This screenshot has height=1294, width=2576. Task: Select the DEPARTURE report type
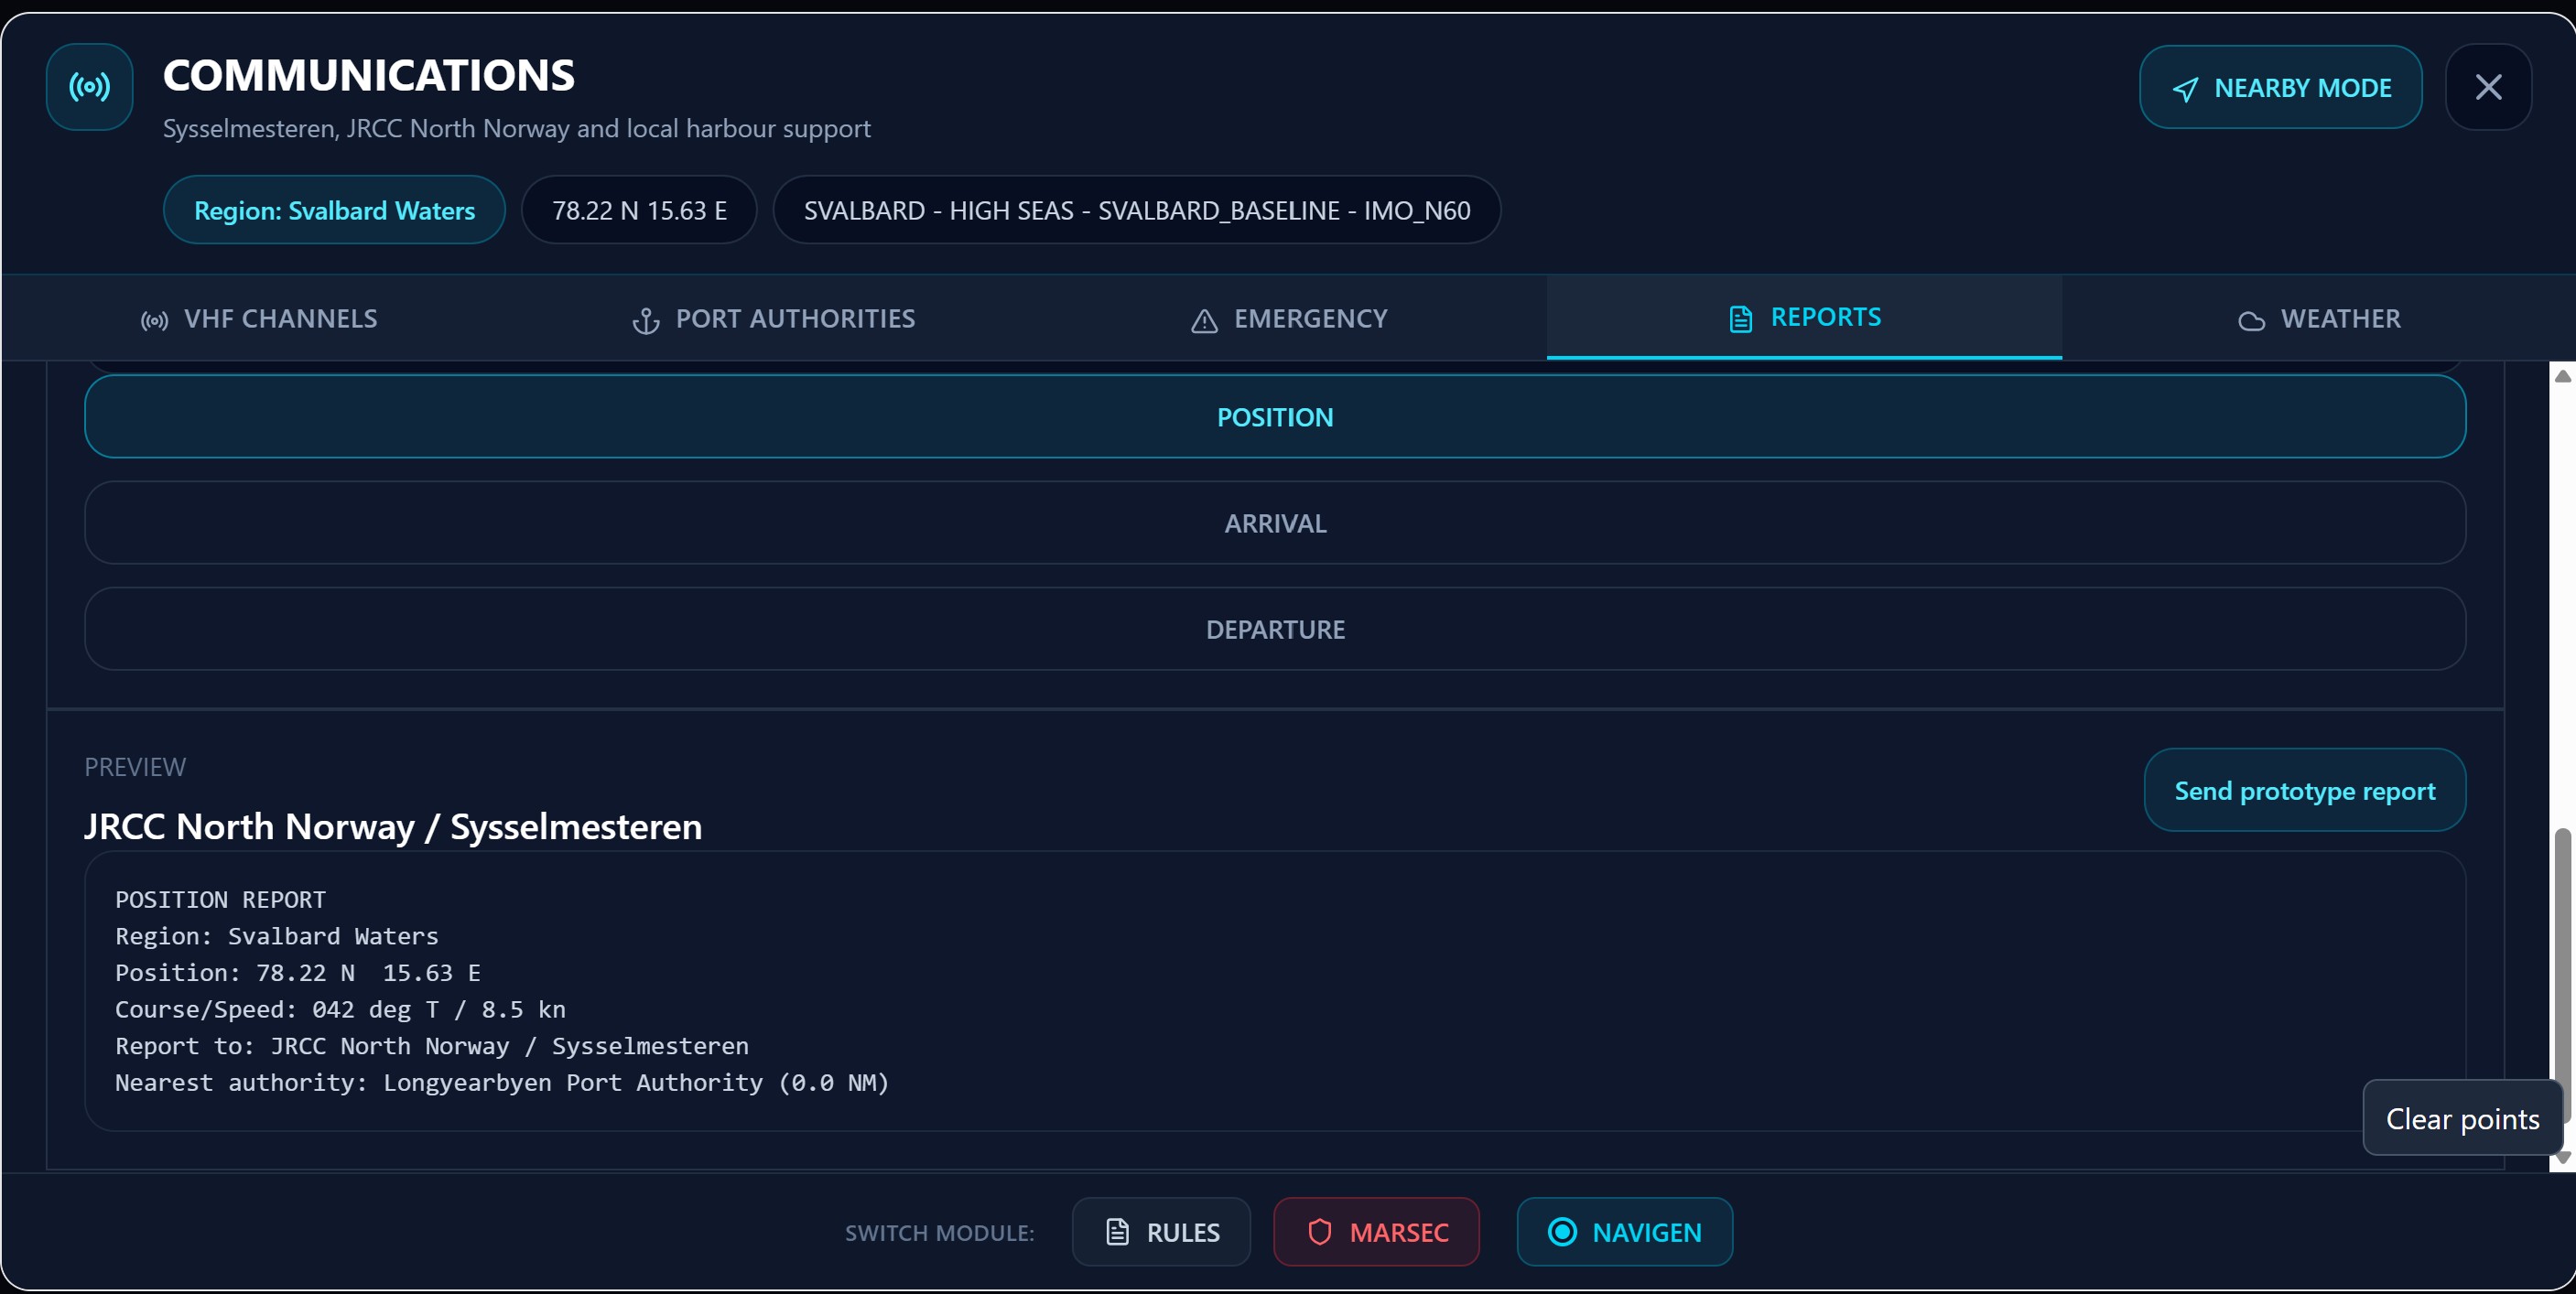click(1274, 629)
